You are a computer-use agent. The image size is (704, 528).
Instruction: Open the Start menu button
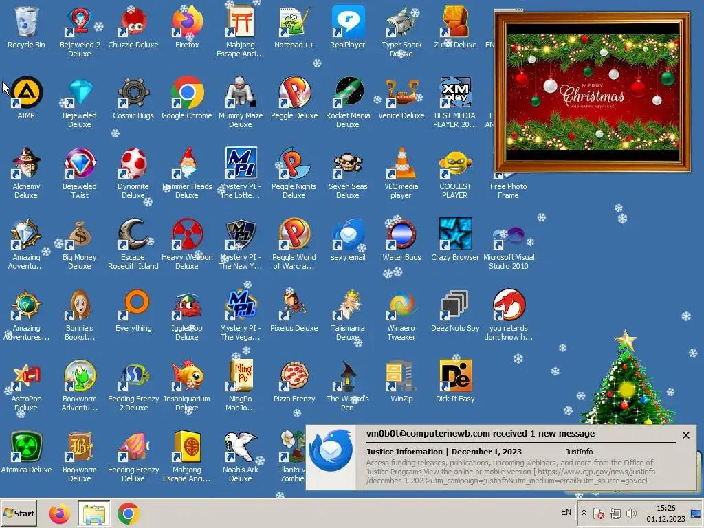pos(19,513)
